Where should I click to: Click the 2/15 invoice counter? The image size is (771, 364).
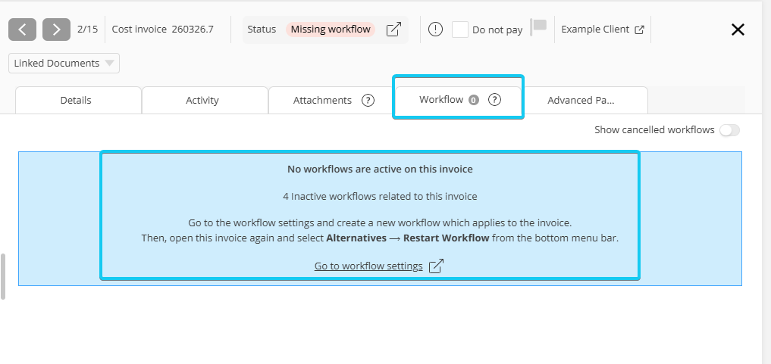click(x=87, y=29)
